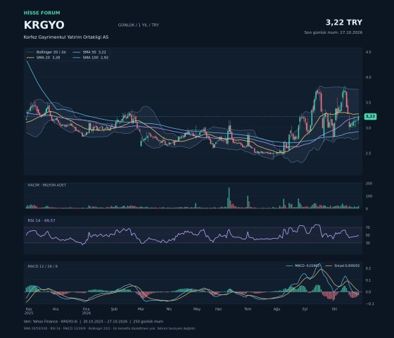The height and width of the screenshot is (338, 394).
Task: Click the Son günlük mum date text
Action: coord(333,32)
